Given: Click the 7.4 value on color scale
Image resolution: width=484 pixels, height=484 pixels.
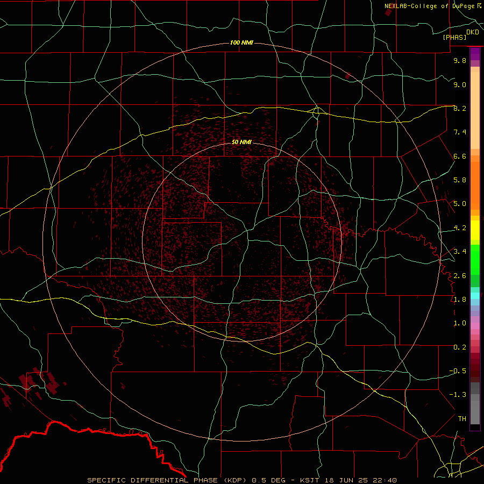Looking at the screenshot, I should pyautogui.click(x=460, y=132).
